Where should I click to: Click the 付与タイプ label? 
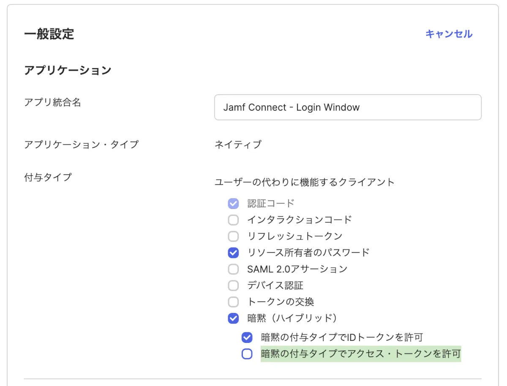48,177
